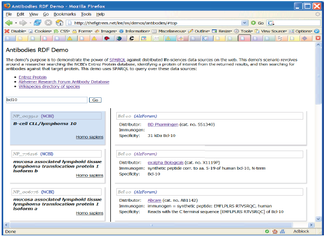Click the Adblock label in status bar
The width and height of the screenshot is (325, 237).
coord(301,231)
